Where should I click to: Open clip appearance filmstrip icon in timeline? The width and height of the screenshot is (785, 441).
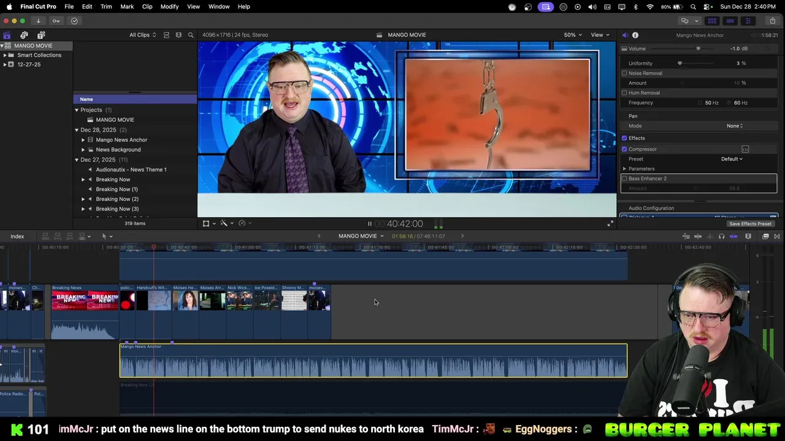coord(748,236)
